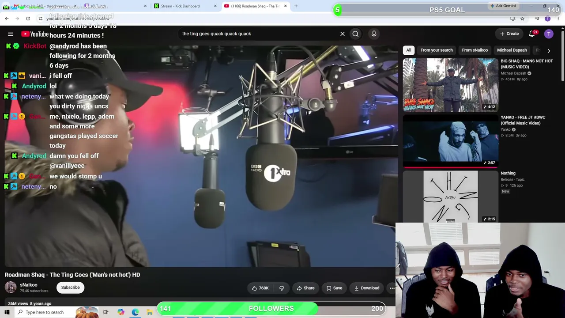This screenshot has width=565, height=318.
Task: Select the From sNaikoo chip
Action: 475,50
